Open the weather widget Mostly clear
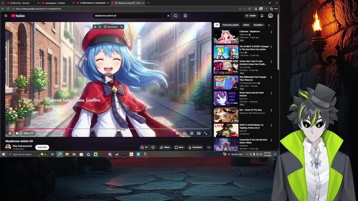Image resolution: width=358 pixels, height=201 pixels. 233,154
